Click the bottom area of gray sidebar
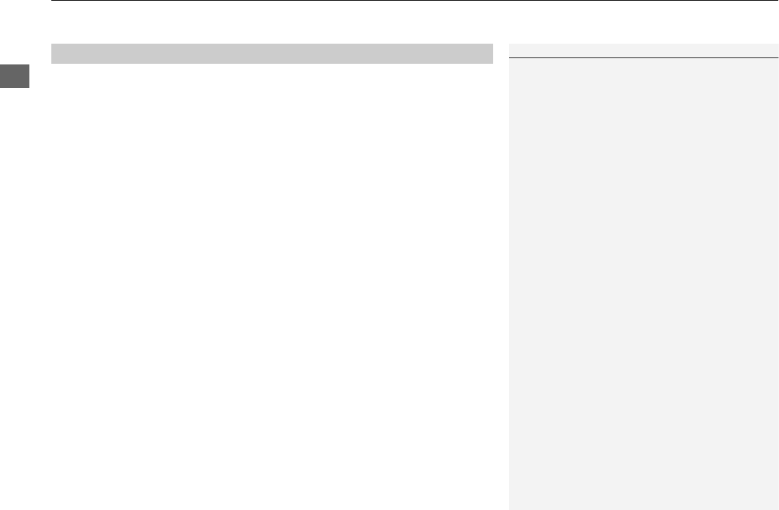 point(644,491)
